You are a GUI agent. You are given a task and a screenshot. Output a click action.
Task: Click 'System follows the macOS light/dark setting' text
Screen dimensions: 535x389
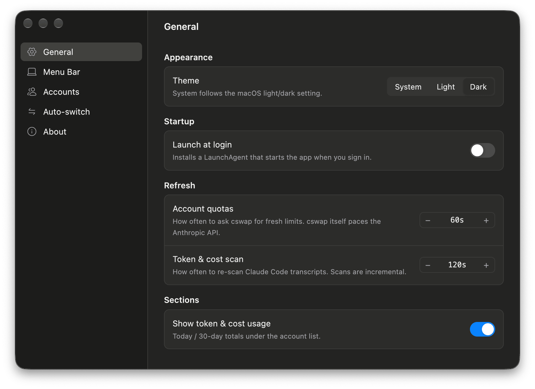247,93
